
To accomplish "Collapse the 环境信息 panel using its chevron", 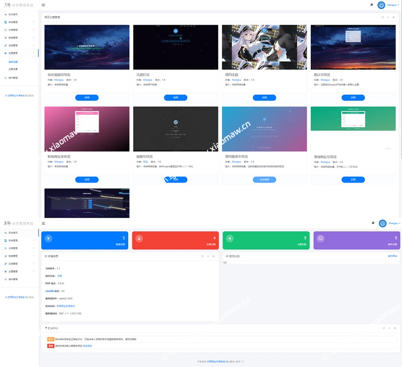I will point(208,256).
